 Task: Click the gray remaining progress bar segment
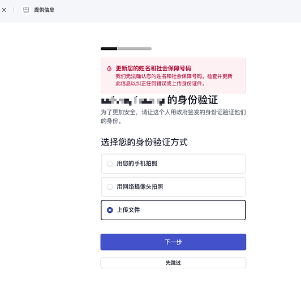(x=135, y=49)
